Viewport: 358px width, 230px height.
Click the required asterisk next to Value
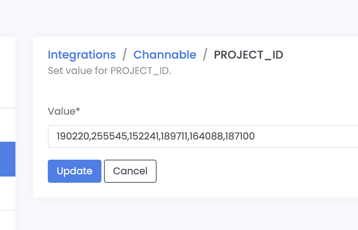click(78, 111)
